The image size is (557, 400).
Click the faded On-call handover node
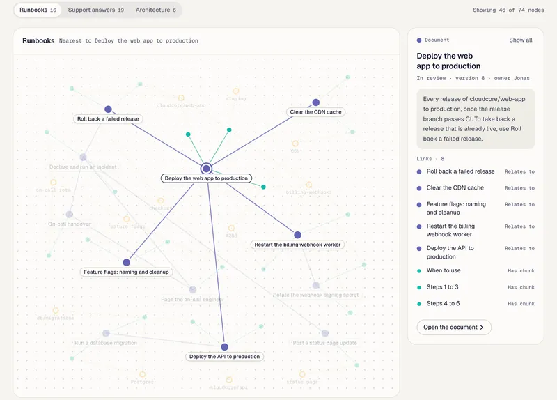pos(69,215)
